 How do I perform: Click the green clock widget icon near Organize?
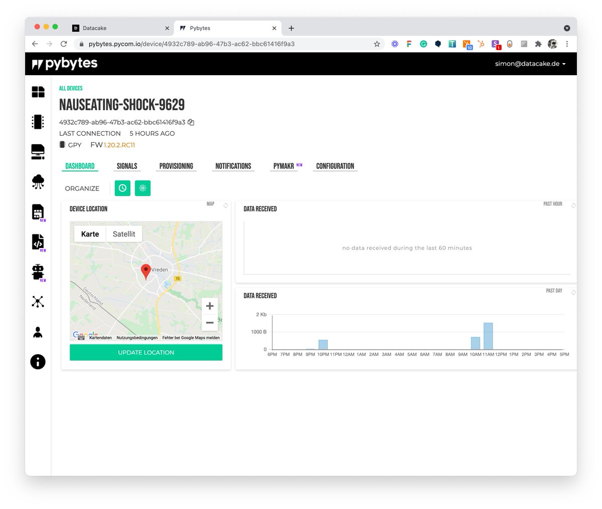tap(122, 188)
